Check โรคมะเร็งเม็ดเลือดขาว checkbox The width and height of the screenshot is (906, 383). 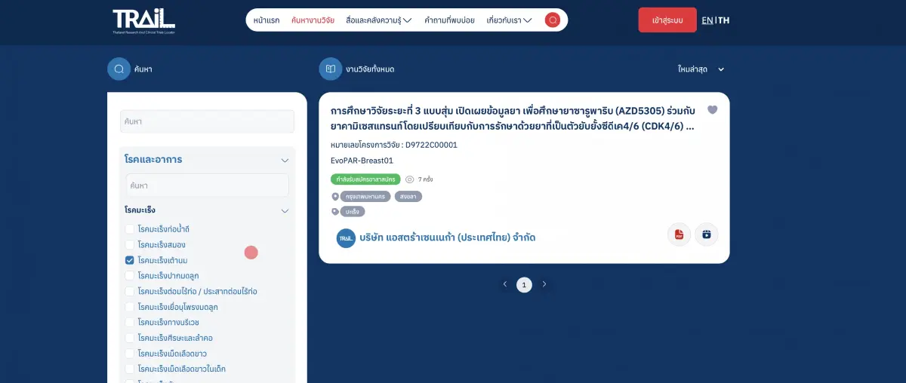pos(130,353)
